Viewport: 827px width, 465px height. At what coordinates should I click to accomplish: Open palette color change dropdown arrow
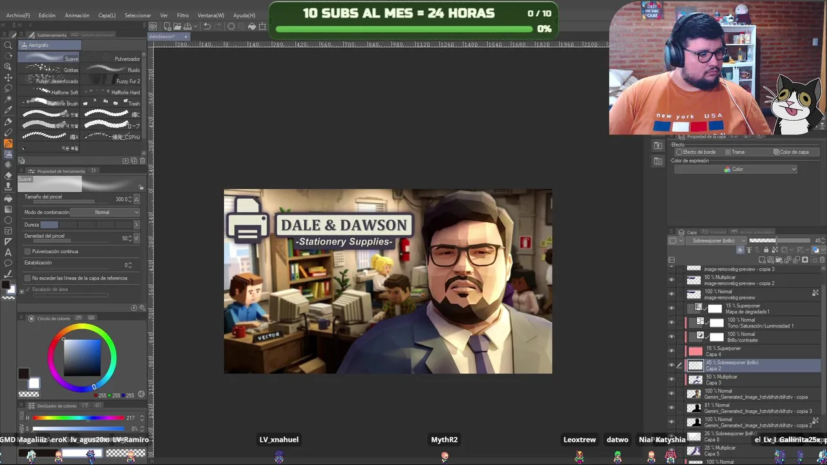(x=681, y=241)
